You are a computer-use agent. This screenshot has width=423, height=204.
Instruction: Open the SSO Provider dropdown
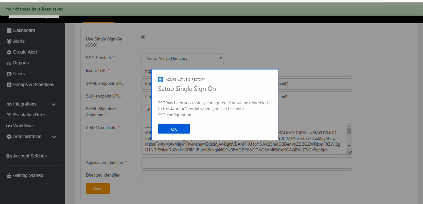[183, 58]
